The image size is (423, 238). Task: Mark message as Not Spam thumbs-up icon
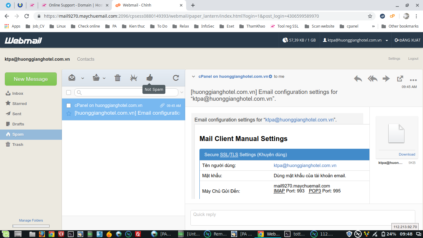150,77
